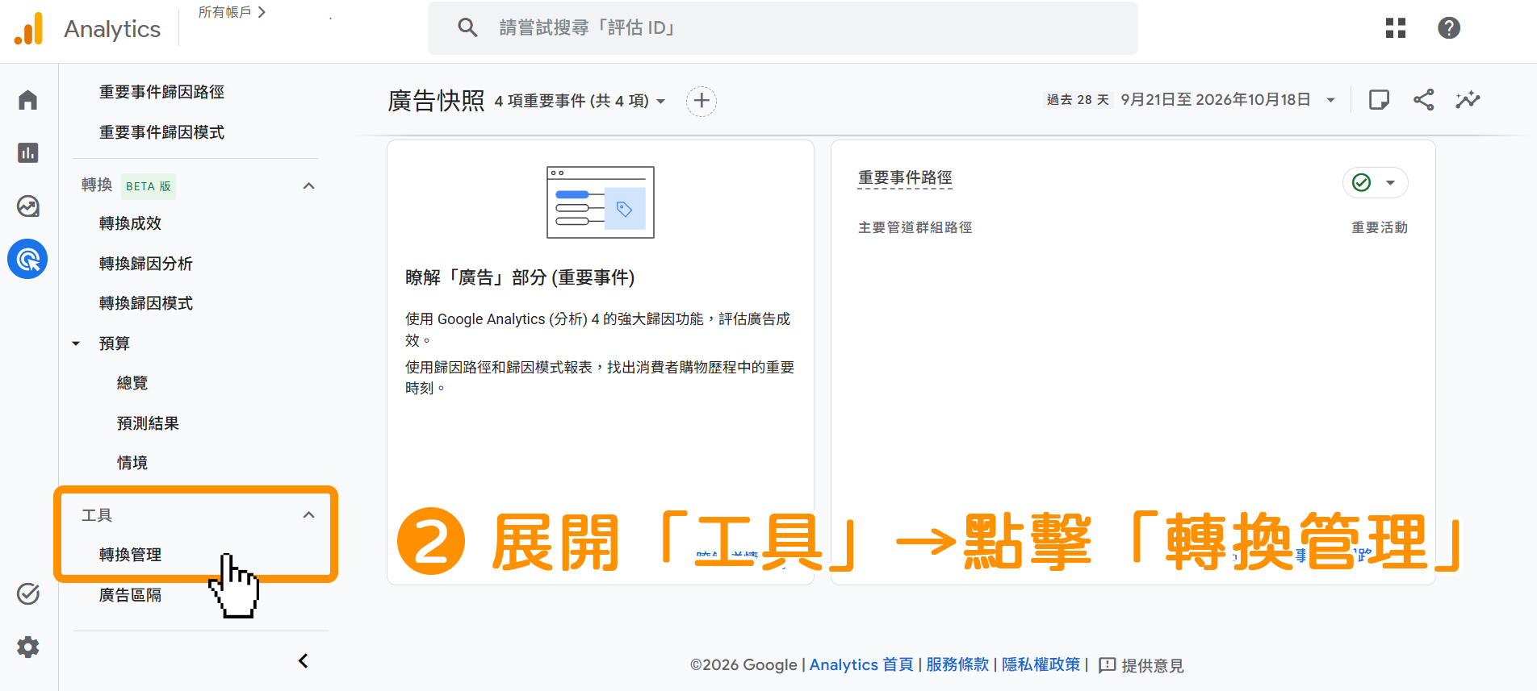Open the Insights sparkline icon
Image resolution: width=1537 pixels, height=691 pixels.
[1468, 100]
